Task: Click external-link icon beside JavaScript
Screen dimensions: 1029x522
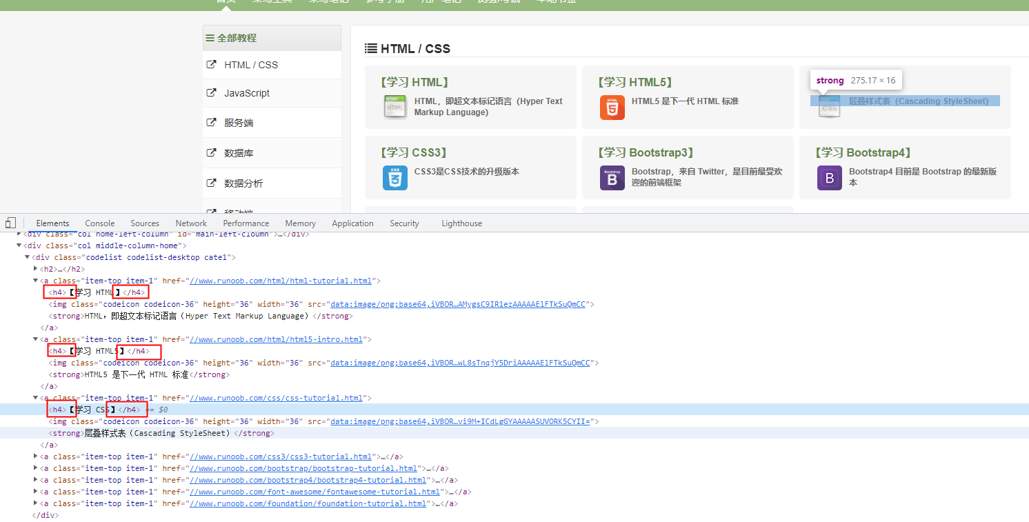Action: [212, 92]
